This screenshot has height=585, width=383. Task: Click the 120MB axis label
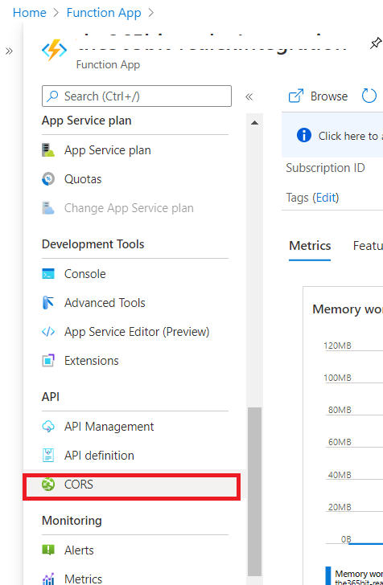pyautogui.click(x=337, y=346)
